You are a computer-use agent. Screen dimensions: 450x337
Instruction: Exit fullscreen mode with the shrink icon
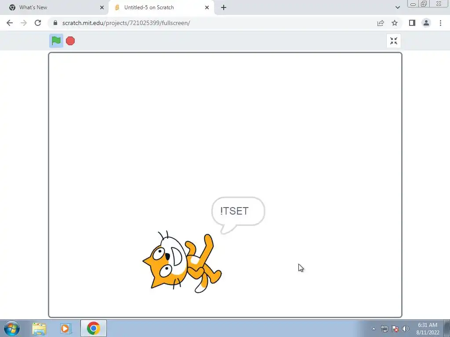click(393, 41)
